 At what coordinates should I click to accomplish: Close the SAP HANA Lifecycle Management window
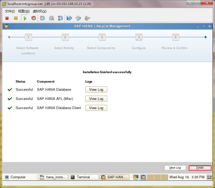[209, 26]
